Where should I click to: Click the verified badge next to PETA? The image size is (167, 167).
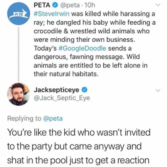55,5
